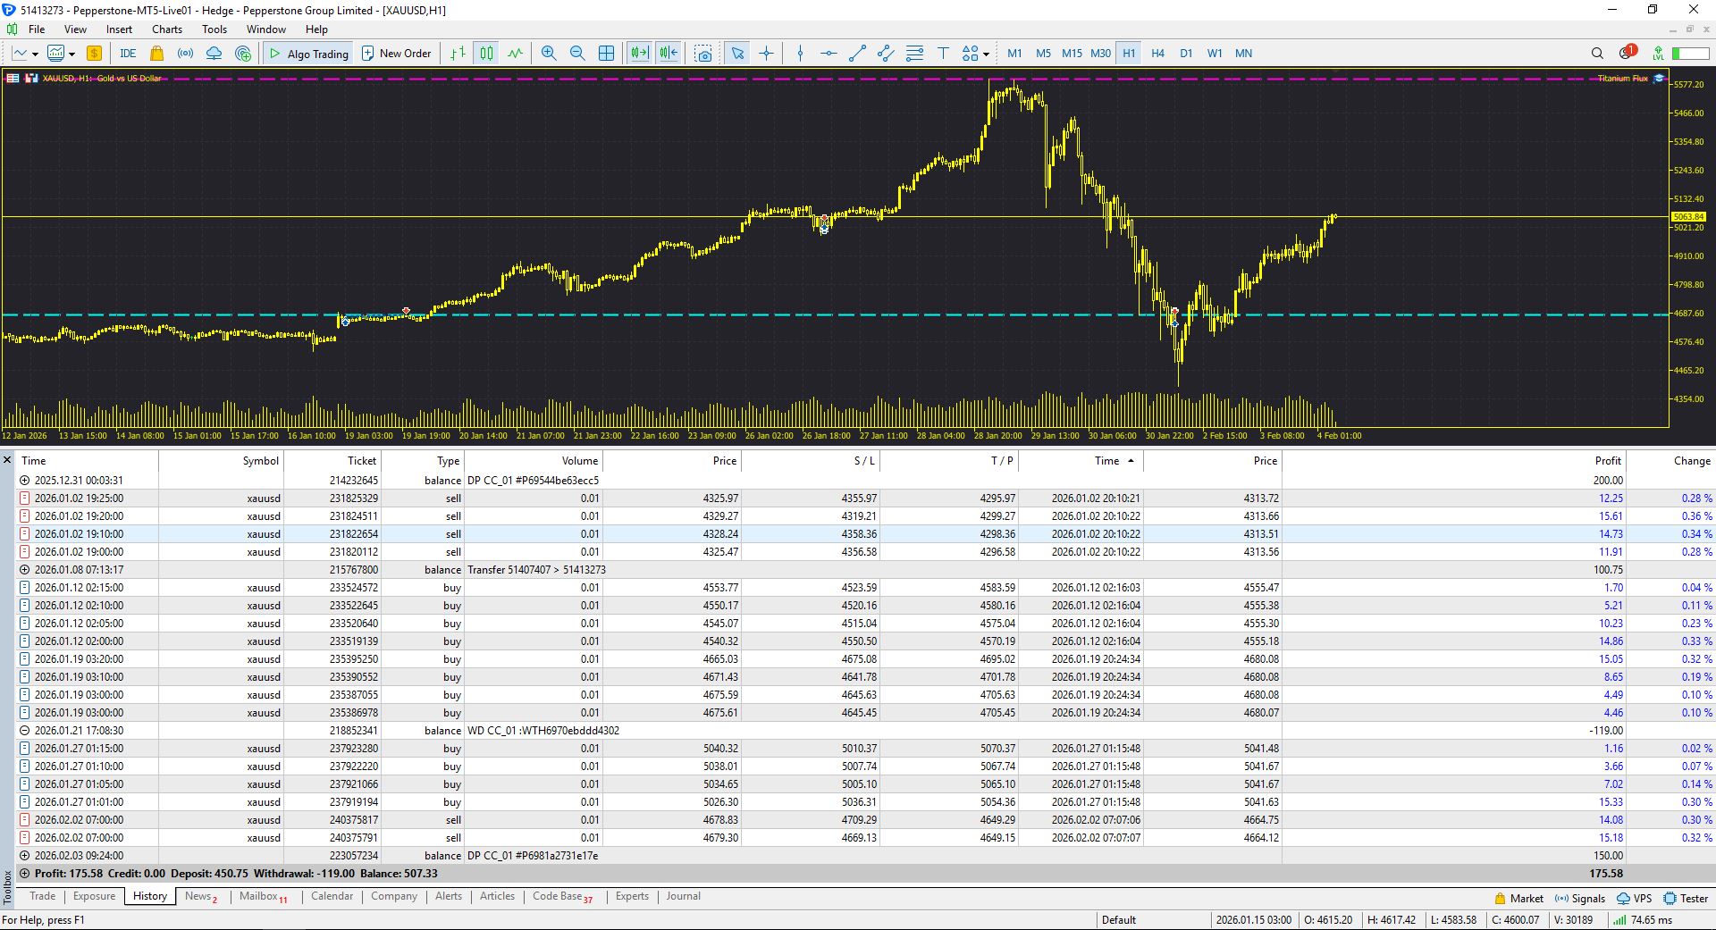Toggle Algo Trading on or off
Screen dimensions: 1716x930
pyautogui.click(x=308, y=54)
